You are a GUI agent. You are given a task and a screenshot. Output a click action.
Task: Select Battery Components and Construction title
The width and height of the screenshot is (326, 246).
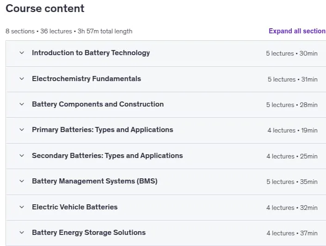point(98,104)
